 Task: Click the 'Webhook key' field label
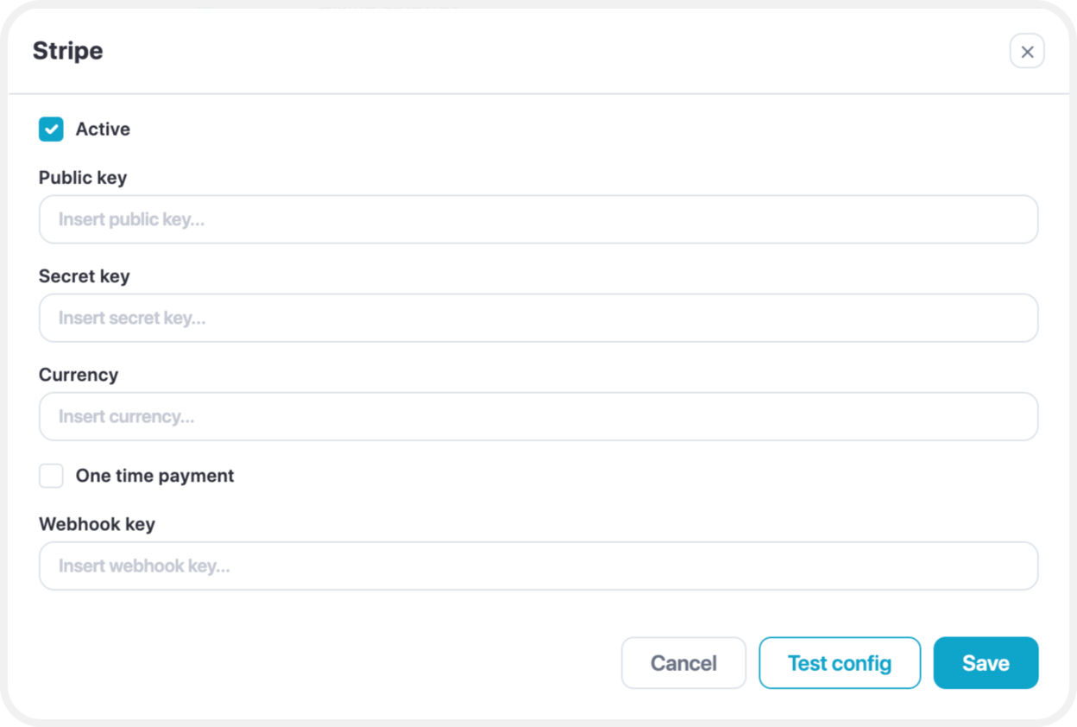pos(97,524)
